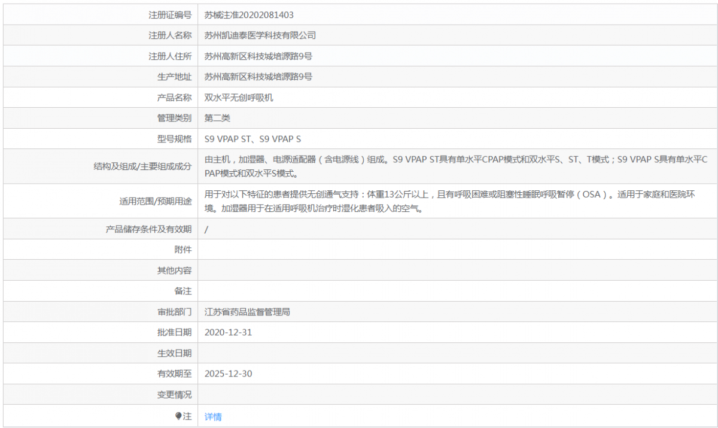Select product name 双水平无创呼吸机
This screenshot has height=428, width=718.
pos(239,98)
